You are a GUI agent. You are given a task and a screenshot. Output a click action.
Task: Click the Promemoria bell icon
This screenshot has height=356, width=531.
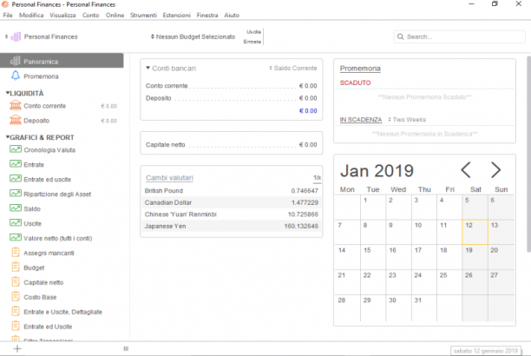(16, 76)
